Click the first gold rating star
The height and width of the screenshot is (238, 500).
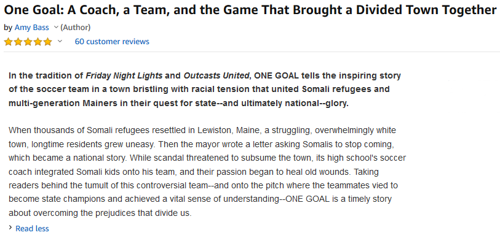coord(8,42)
